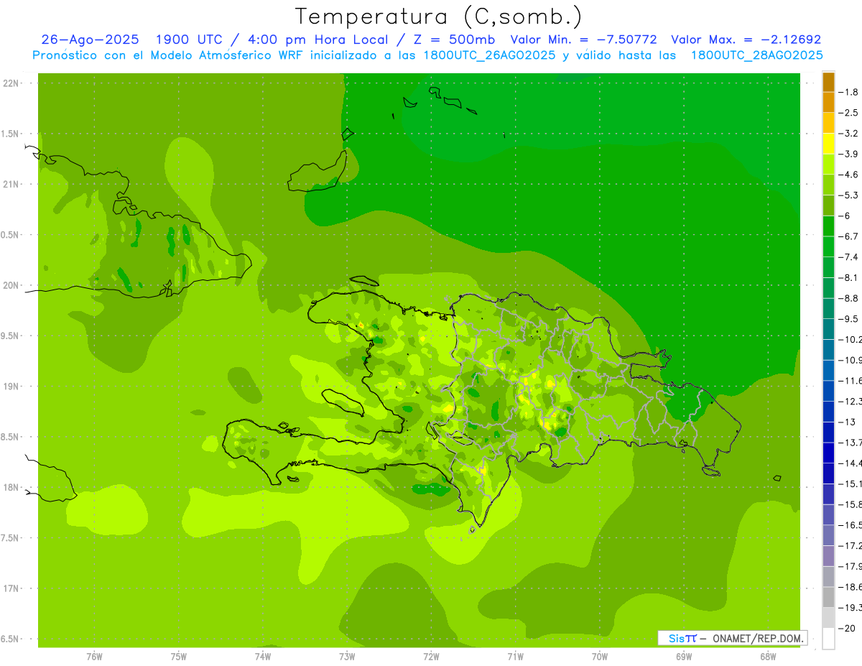Click the longitude axis label "72W"
Image resolution: width=862 pixels, height=666 pixels.
pyautogui.click(x=431, y=657)
